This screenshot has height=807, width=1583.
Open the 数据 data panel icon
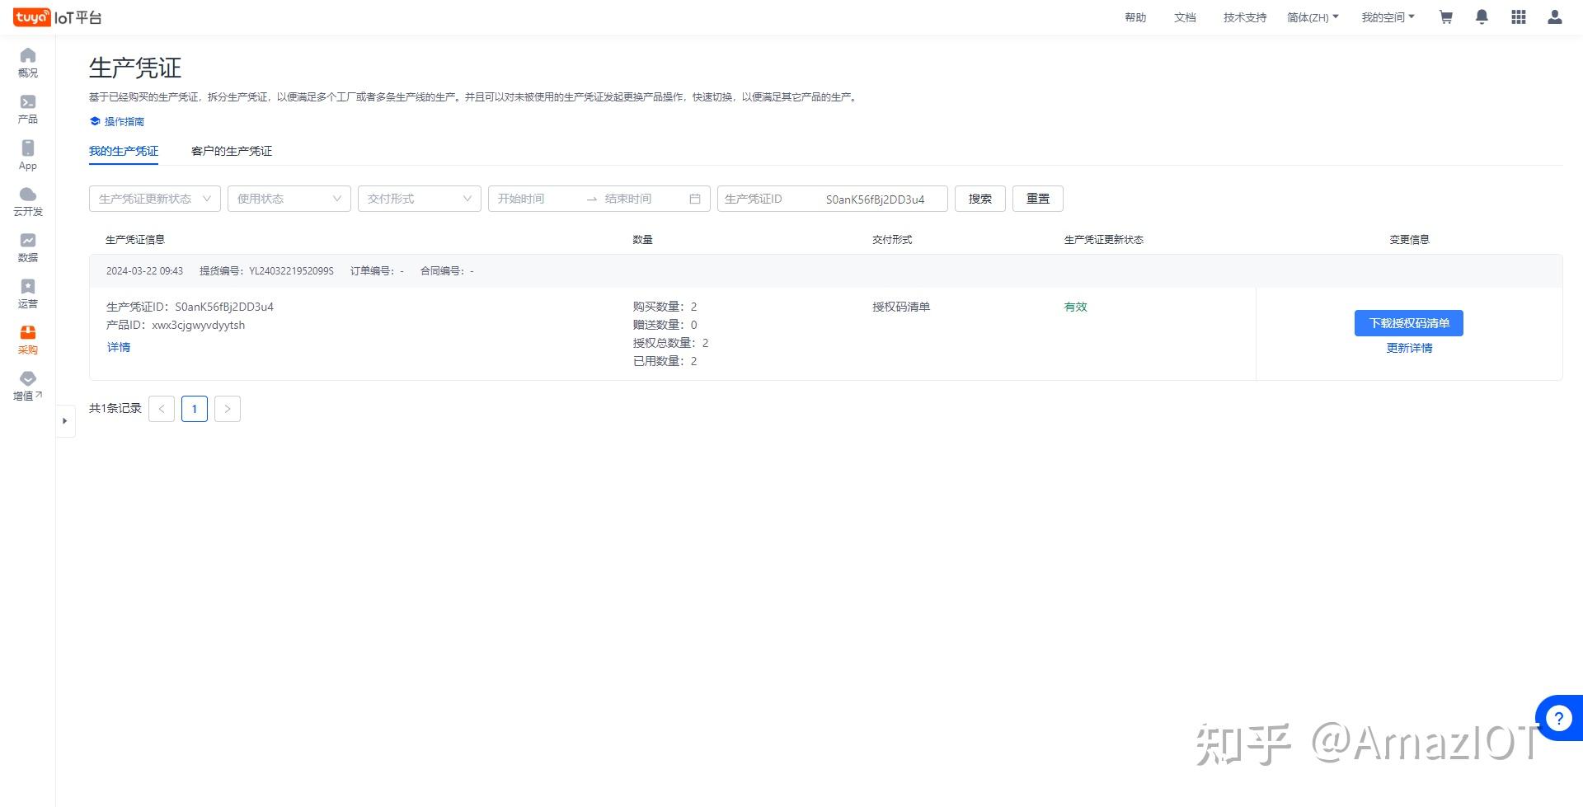(x=27, y=246)
